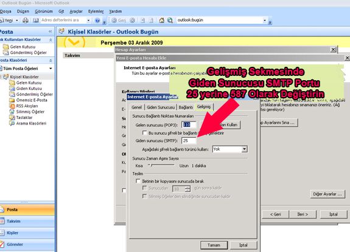Click the Tamam button
The height and width of the screenshot is (252, 350).
(214, 245)
